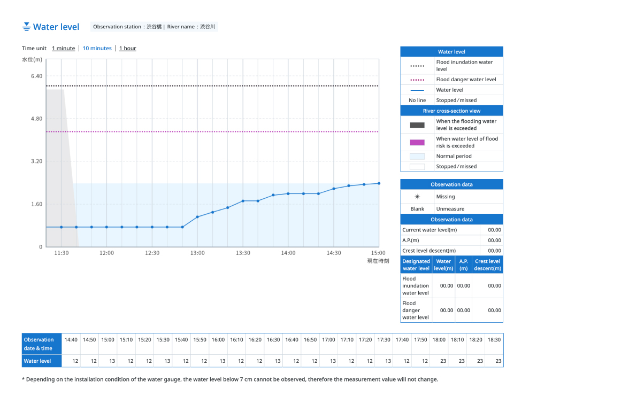Select the 10 minutes time unit
The image size is (629, 404).
coord(97,49)
